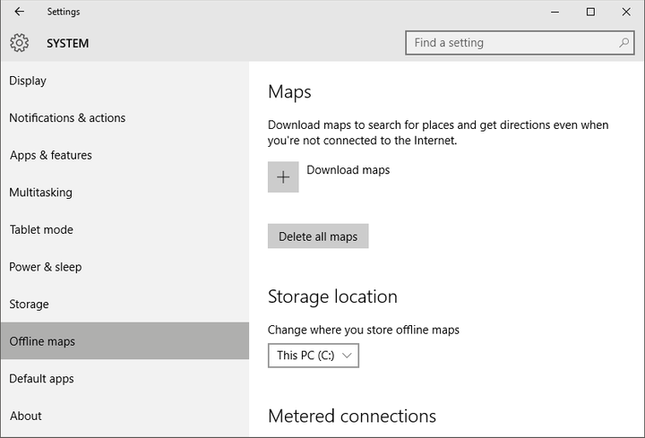Select Offline maps category
The width and height of the screenshot is (645, 438).
(125, 341)
